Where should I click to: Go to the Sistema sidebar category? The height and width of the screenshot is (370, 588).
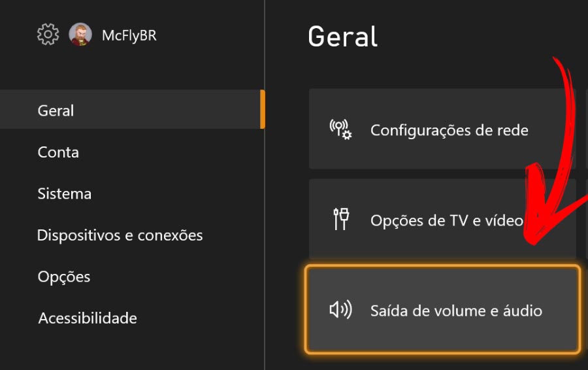pos(65,193)
